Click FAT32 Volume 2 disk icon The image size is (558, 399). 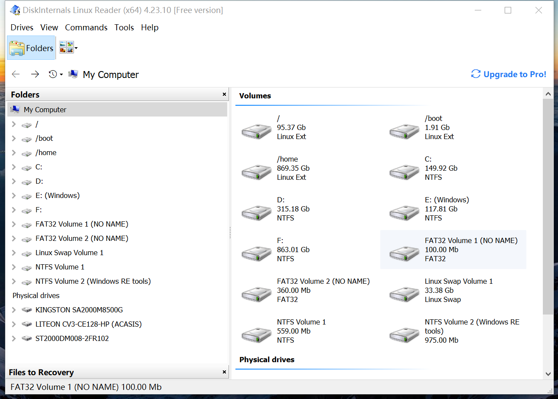256,294
